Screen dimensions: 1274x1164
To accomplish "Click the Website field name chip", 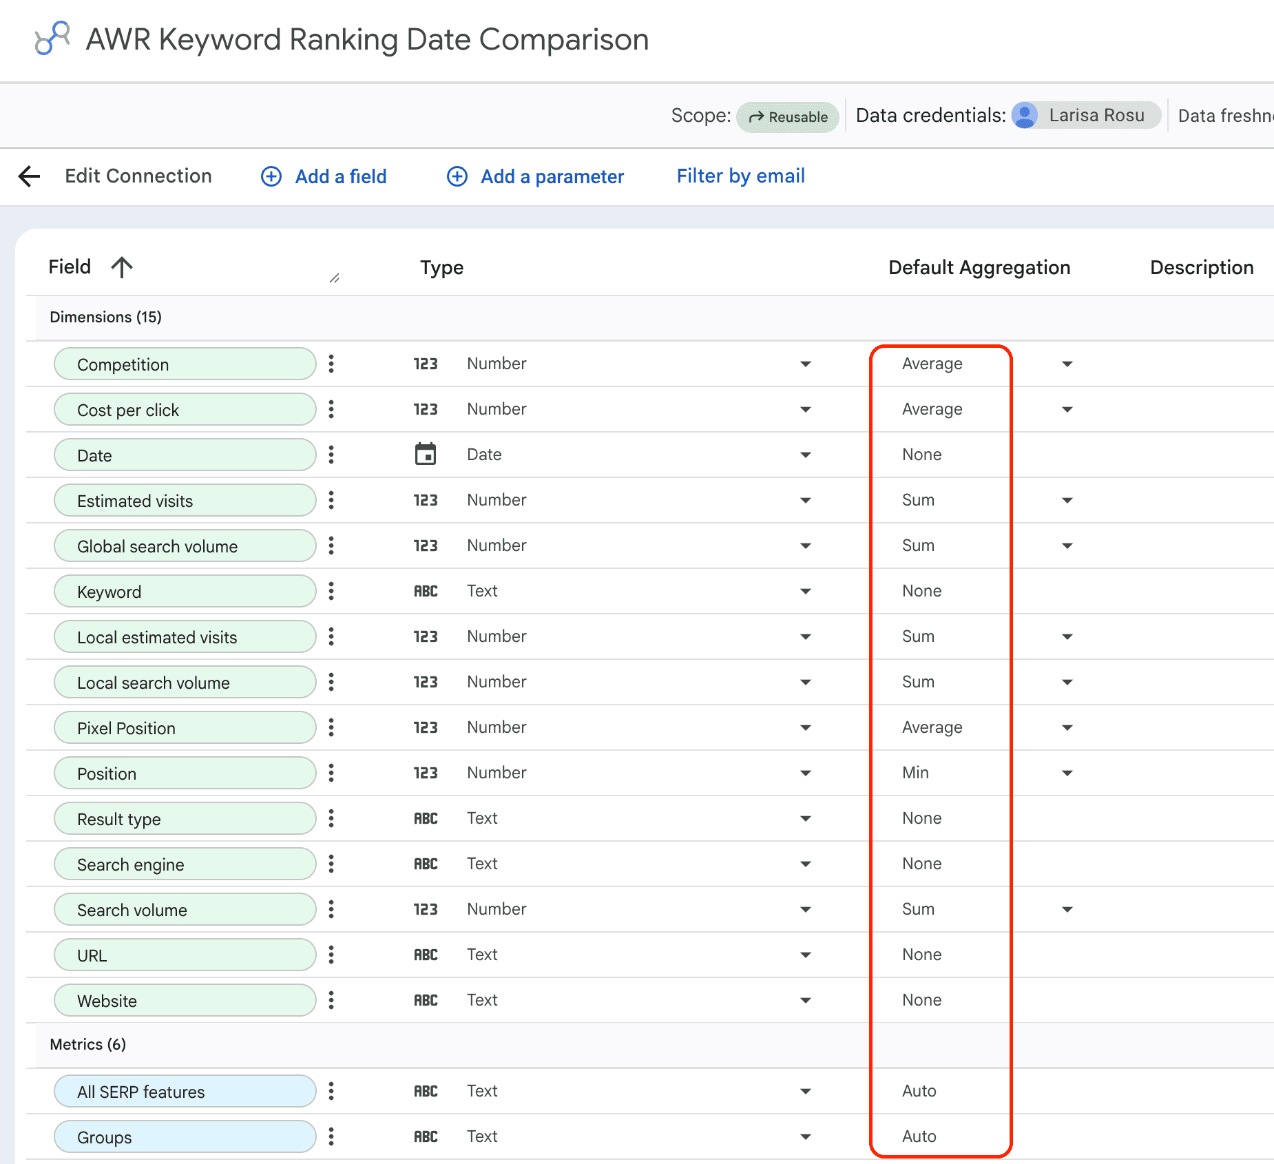I will coord(185,1000).
